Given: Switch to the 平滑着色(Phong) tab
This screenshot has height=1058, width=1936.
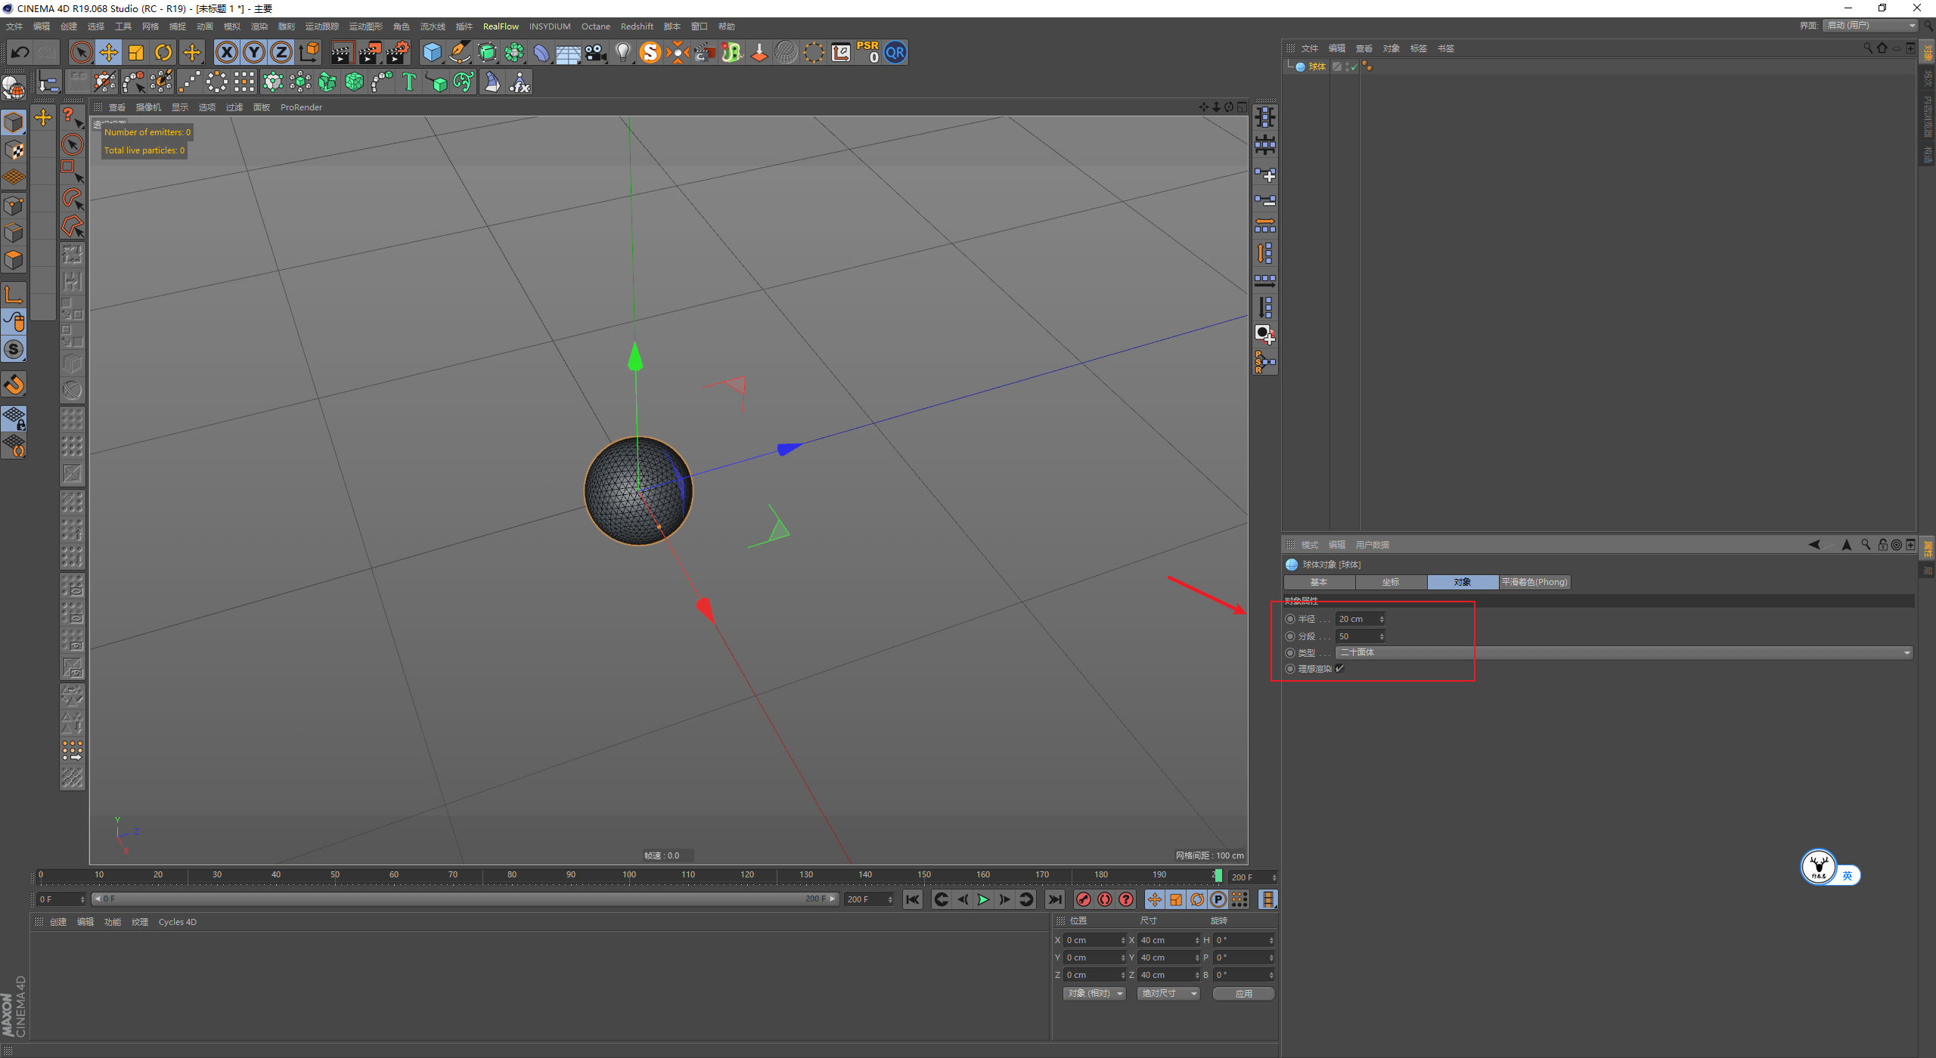Looking at the screenshot, I should (x=1534, y=582).
